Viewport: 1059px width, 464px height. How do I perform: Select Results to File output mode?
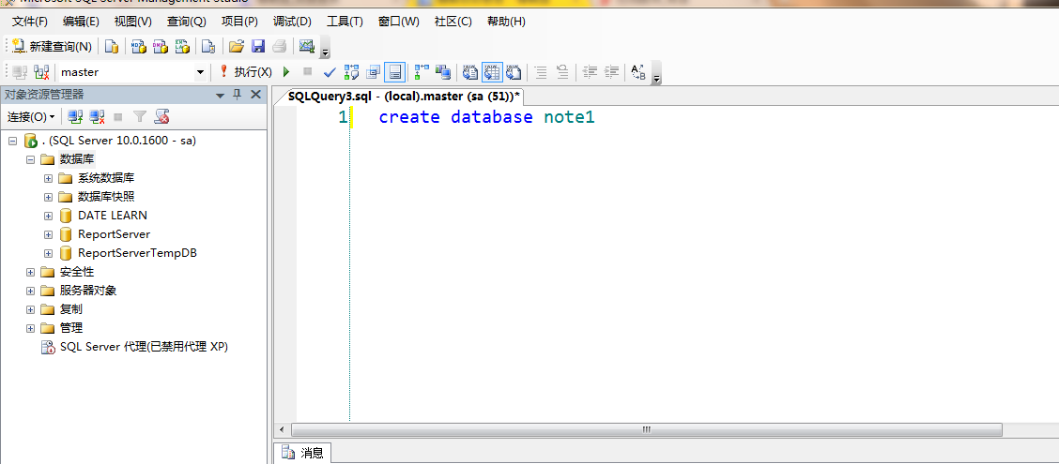514,71
